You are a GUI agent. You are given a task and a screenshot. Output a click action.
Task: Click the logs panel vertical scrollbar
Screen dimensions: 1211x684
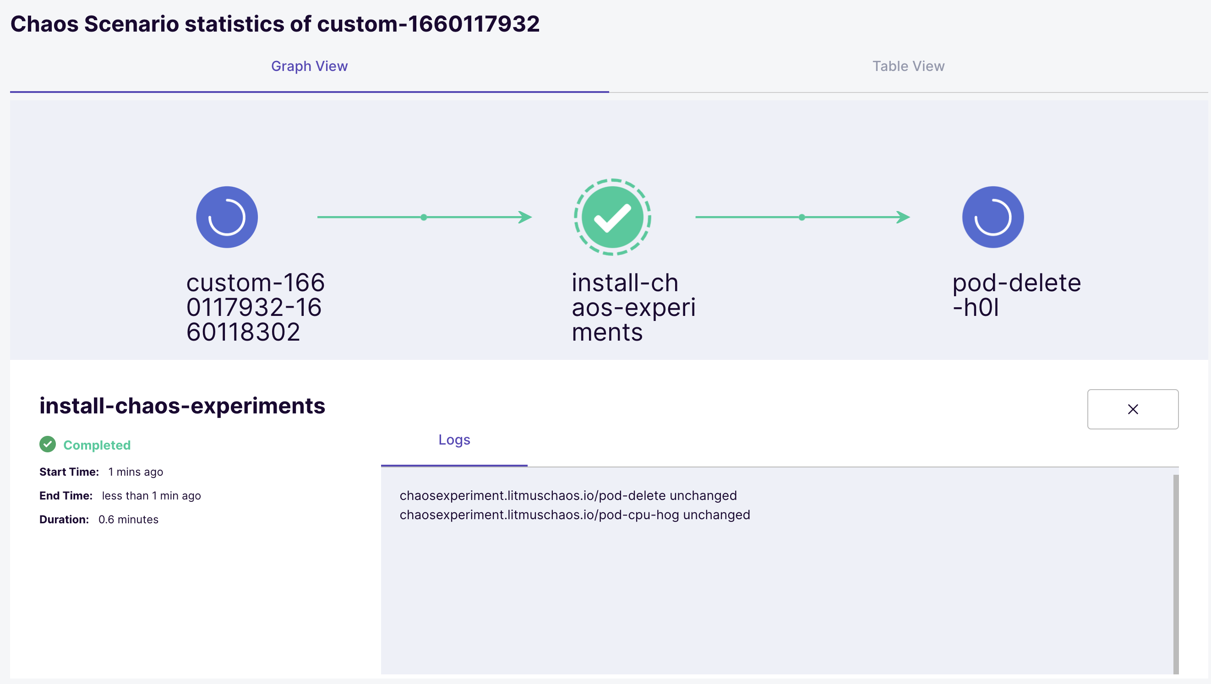point(1175,573)
